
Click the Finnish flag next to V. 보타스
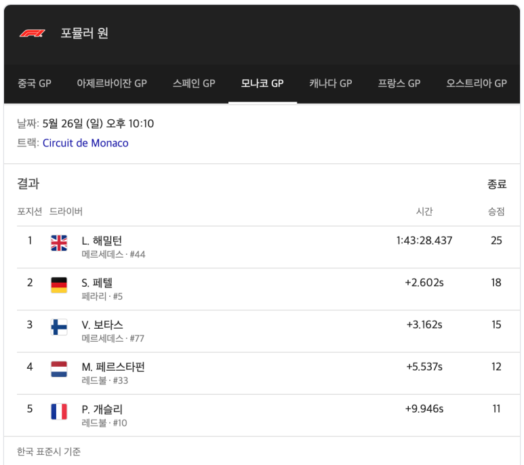click(x=59, y=327)
